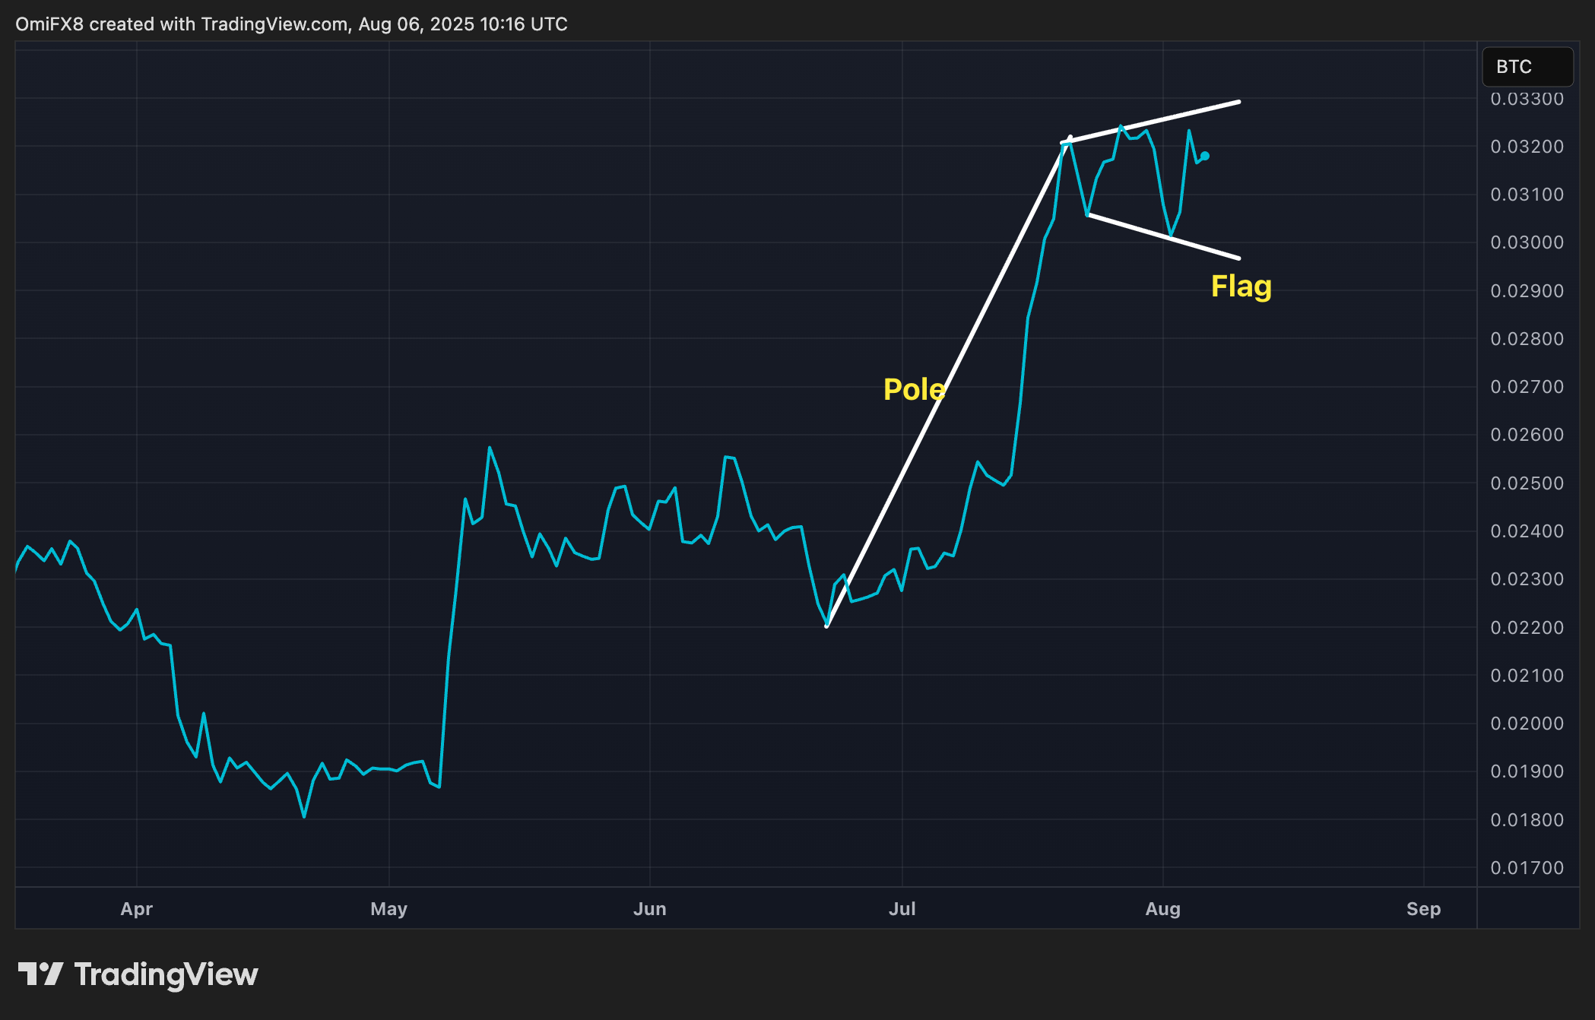
Task: Click the chart attribution text with timestamp
Action: tap(291, 24)
